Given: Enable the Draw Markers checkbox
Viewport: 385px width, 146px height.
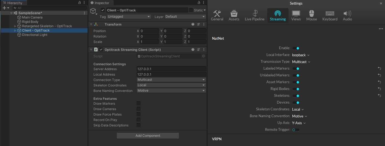Looking at the screenshot, I should pos(139,104).
